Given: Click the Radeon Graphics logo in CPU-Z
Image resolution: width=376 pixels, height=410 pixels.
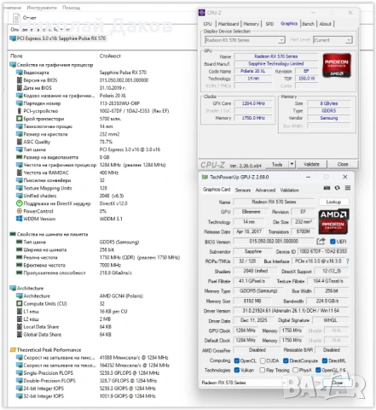Looking at the screenshot, I should click(x=337, y=66).
